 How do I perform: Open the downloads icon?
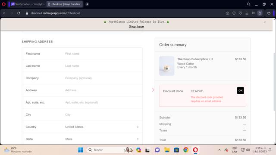[x=247, y=13]
